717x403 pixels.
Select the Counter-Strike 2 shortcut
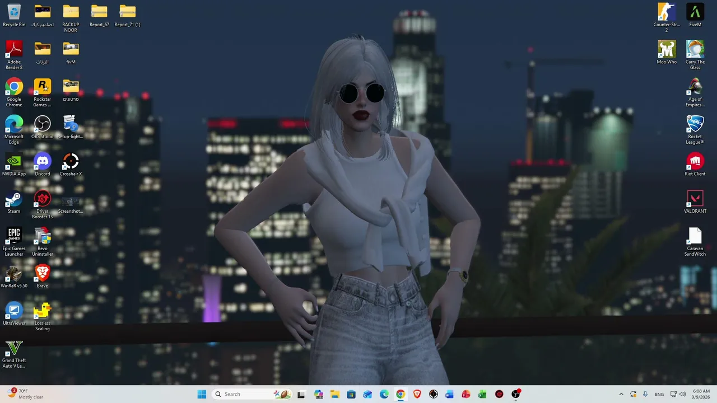667,18
